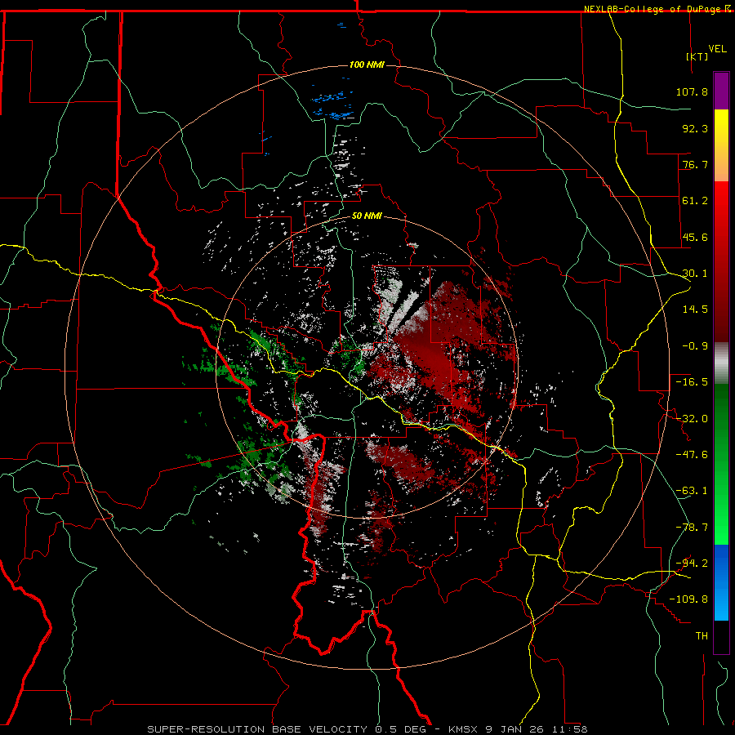Click the -63.1 velocity scale value
The image size is (735, 735).
tap(692, 491)
